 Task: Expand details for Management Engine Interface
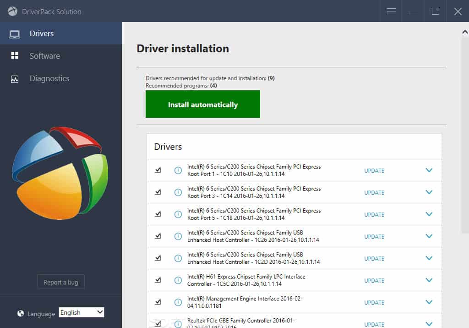(429, 302)
